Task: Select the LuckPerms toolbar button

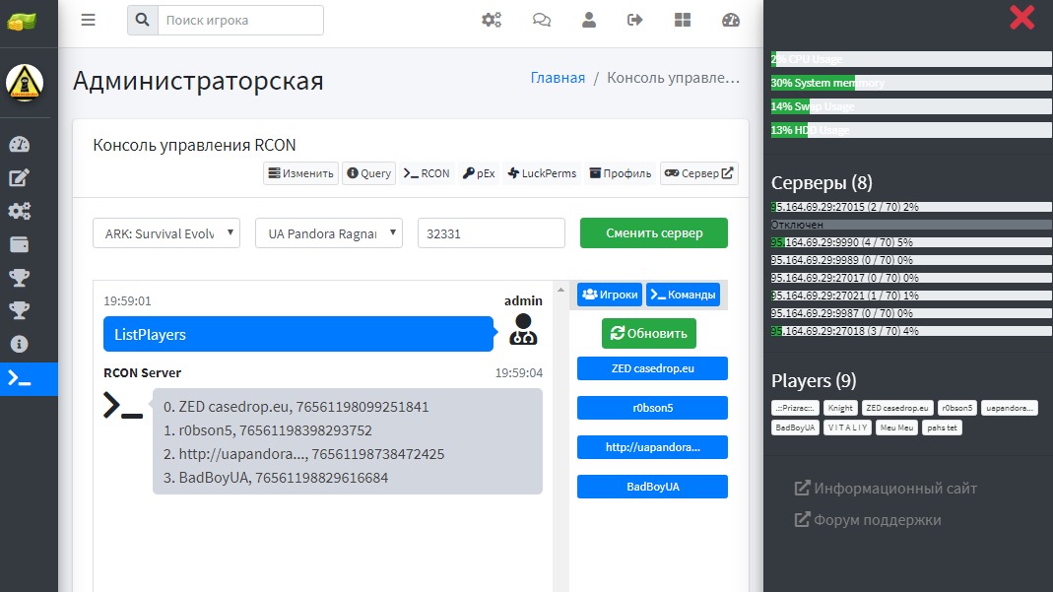Action: 542,173
